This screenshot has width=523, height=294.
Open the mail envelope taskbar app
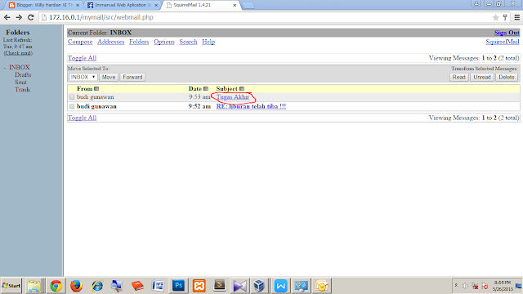click(x=321, y=286)
